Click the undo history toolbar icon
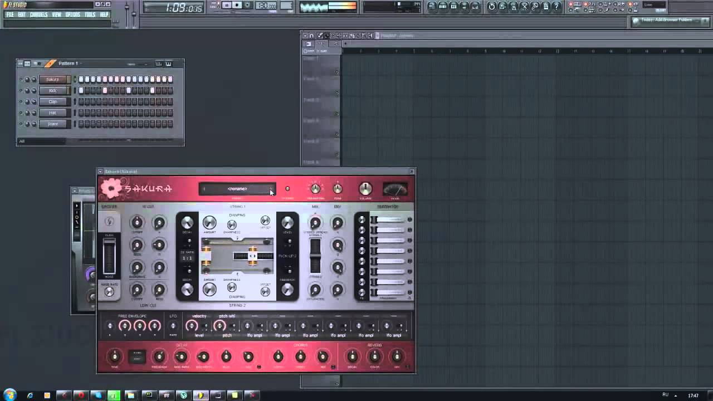Image resolution: width=713 pixels, height=401 pixels. pyautogui.click(x=492, y=7)
